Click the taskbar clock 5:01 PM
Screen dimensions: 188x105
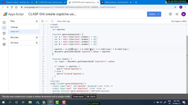click(x=176, y=102)
